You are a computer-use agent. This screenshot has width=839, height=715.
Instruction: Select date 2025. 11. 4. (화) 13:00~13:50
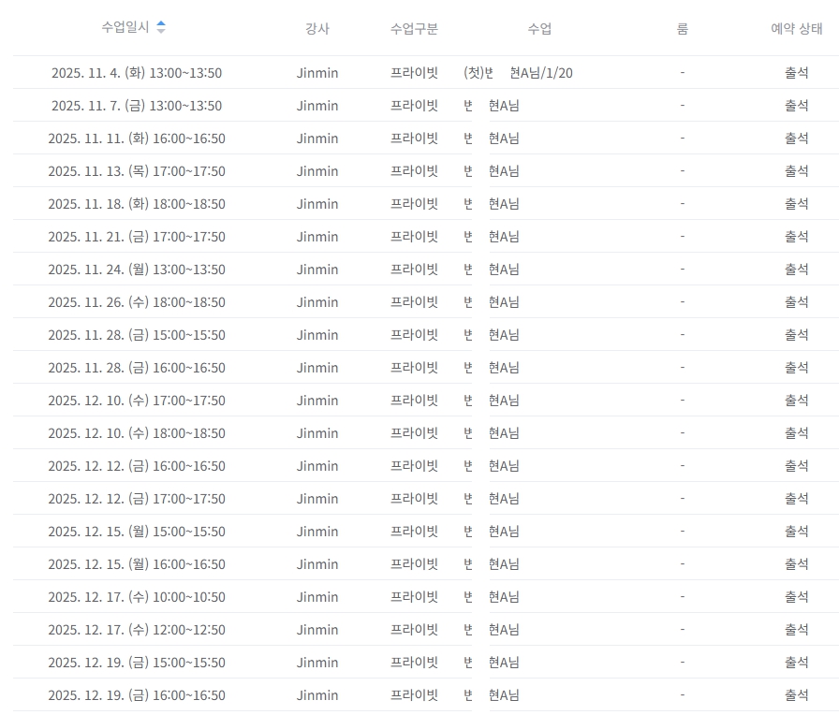[x=137, y=73]
